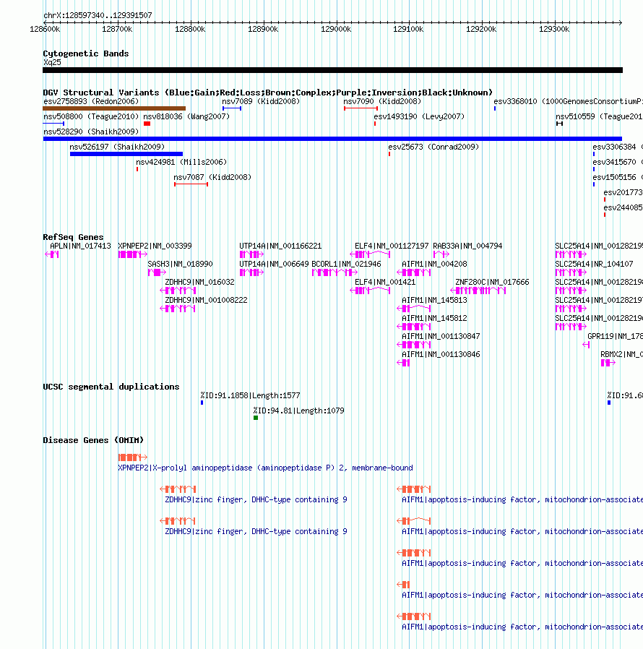The height and width of the screenshot is (649, 643).
Task: Open the XPNPEP2|X-prolyl aminopeptidase OMIM link
Action: tap(265, 468)
